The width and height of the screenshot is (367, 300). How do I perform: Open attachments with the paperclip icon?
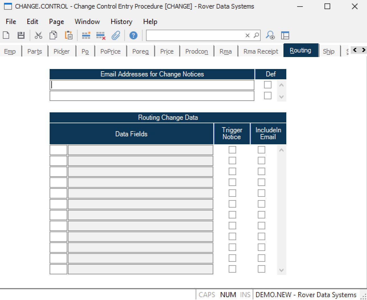coord(116,35)
